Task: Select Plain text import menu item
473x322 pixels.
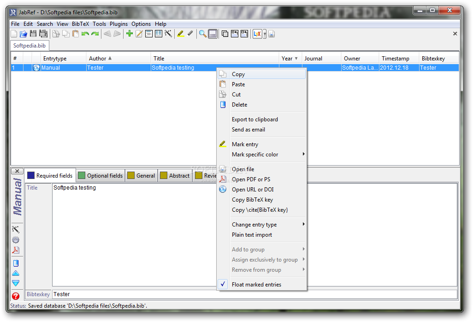Action: pyautogui.click(x=261, y=234)
